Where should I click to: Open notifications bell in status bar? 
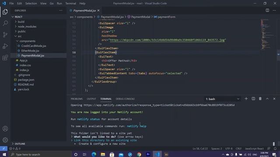[x=275, y=148]
